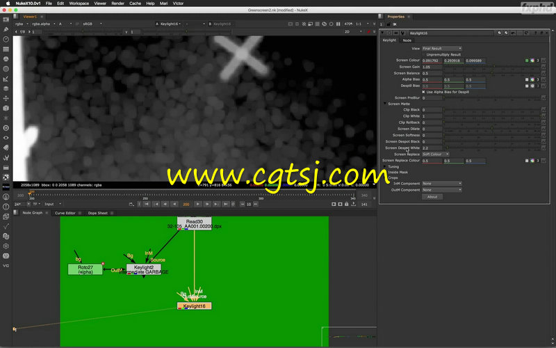This screenshot has height=348, width=556.
Task: Open the Workspace menu
Action: (79, 3)
